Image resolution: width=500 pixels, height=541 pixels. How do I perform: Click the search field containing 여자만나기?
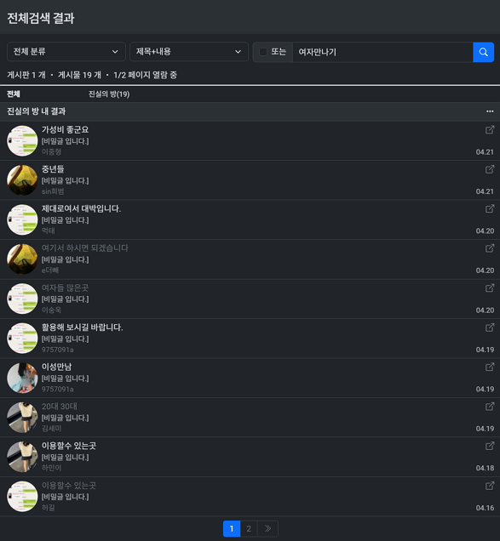click(382, 52)
